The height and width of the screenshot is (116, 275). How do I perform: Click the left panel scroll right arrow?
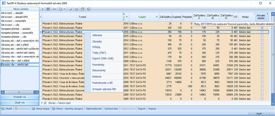(x=37, y=92)
